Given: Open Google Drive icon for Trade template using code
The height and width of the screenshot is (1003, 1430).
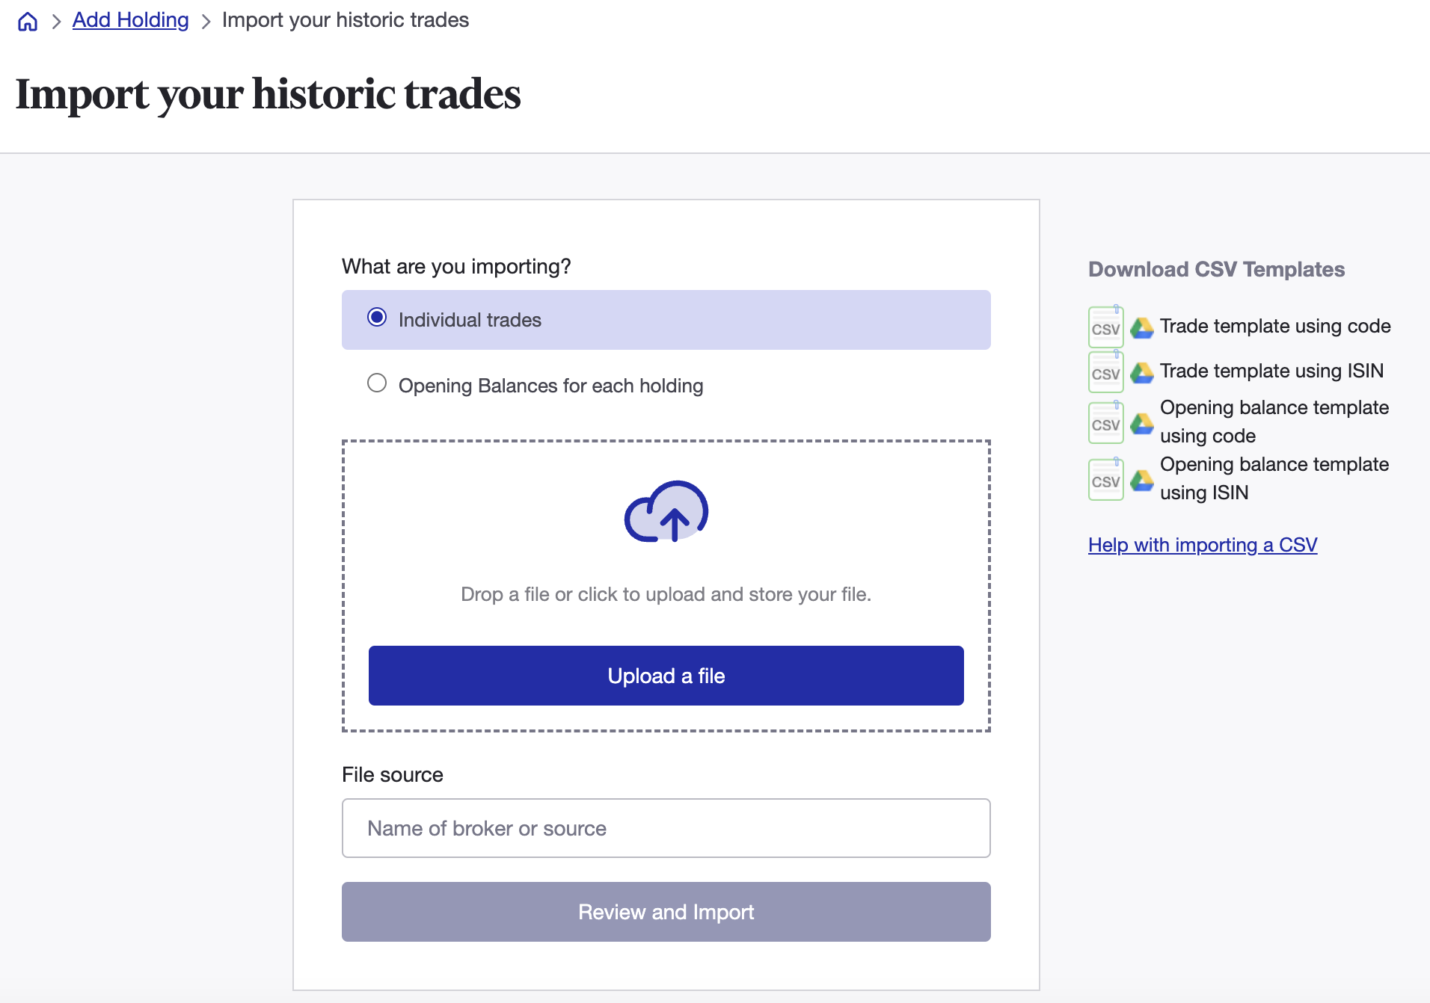Looking at the screenshot, I should pyautogui.click(x=1143, y=327).
